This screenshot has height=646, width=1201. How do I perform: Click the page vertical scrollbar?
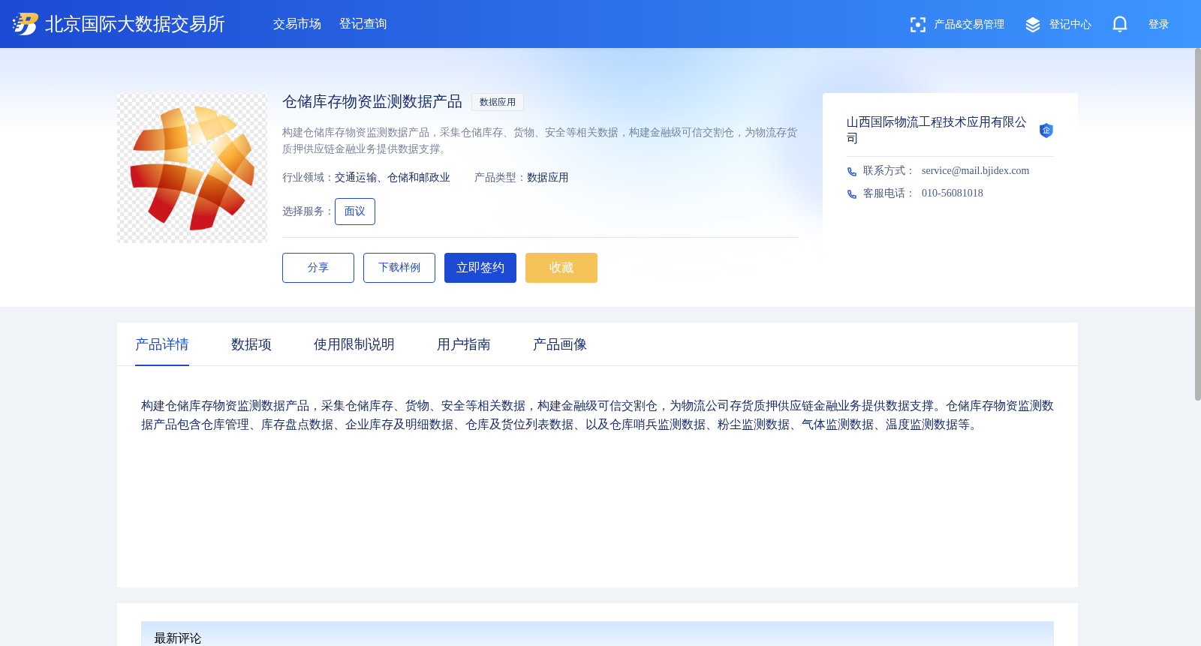click(x=1197, y=225)
